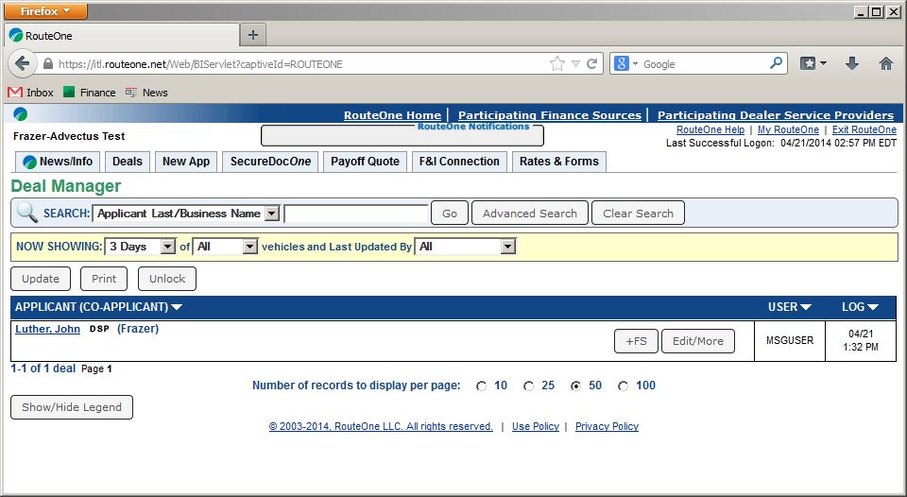Screen dimensions: 907x497
Task: Click the Google search engine icon
Action: [622, 63]
